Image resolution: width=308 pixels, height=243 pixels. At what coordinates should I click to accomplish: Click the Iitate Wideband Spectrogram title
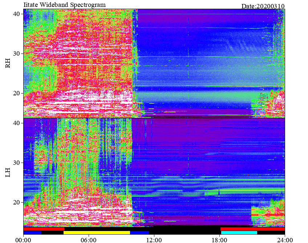64,4
